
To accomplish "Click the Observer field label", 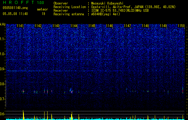I will click(61, 3).
